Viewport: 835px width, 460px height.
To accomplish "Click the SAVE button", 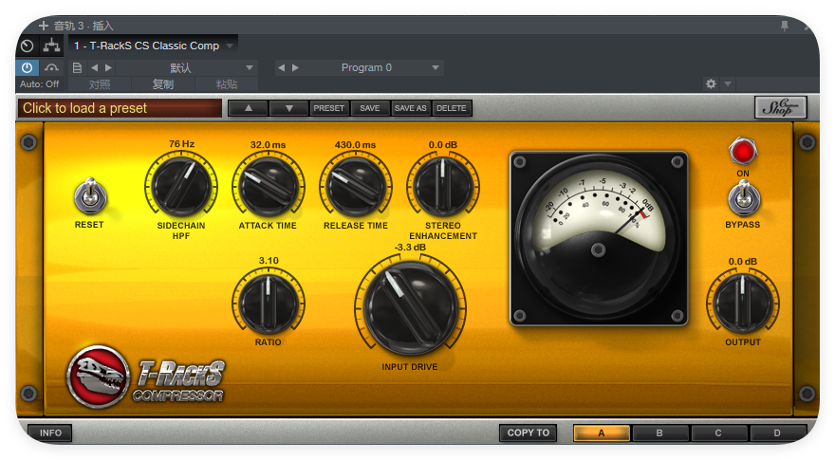I will tap(369, 108).
